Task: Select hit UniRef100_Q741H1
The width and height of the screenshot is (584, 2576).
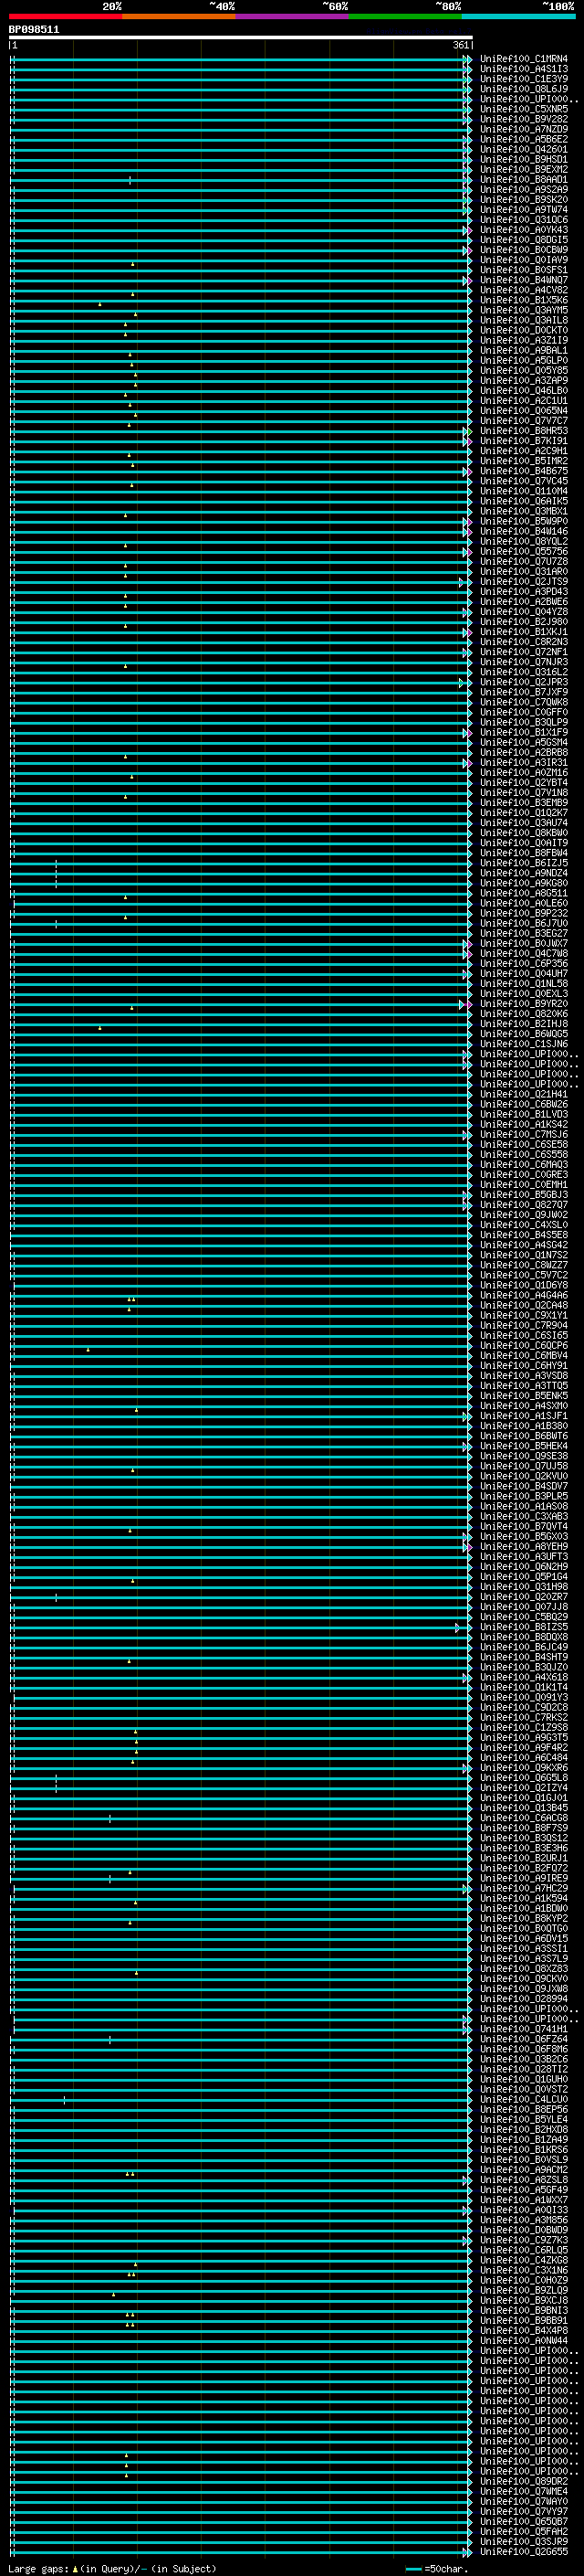Action: coord(523,2029)
